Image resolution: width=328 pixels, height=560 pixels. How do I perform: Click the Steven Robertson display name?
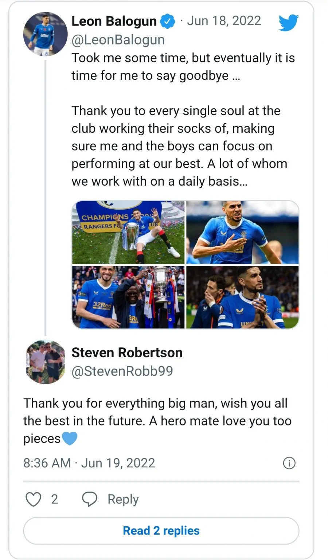click(127, 353)
